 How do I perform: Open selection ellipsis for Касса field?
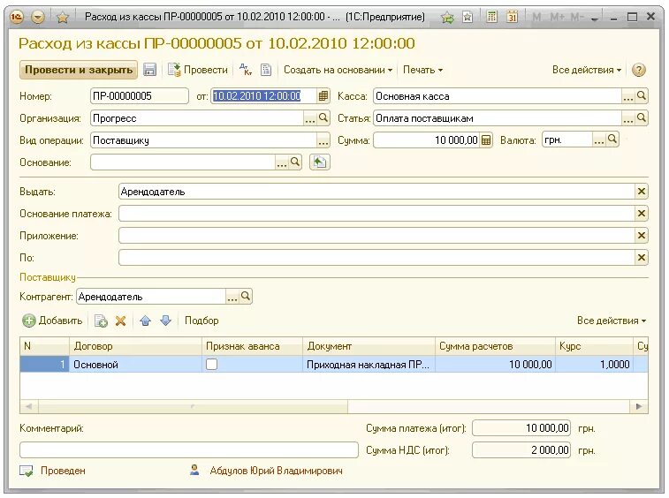point(627,96)
